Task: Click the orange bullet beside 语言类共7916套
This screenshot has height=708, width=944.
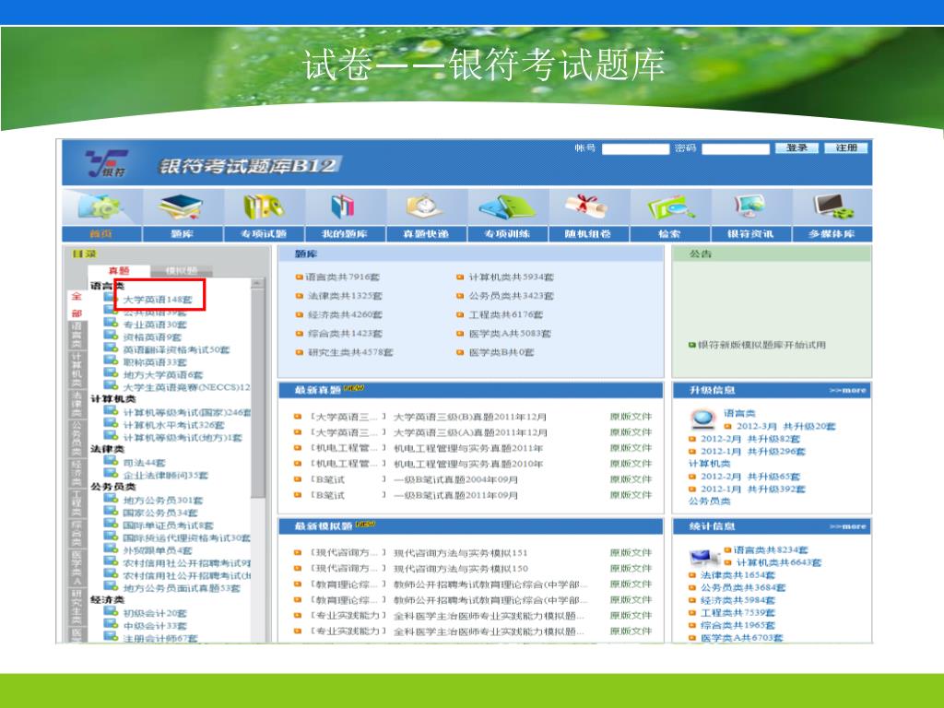Action: coord(299,277)
